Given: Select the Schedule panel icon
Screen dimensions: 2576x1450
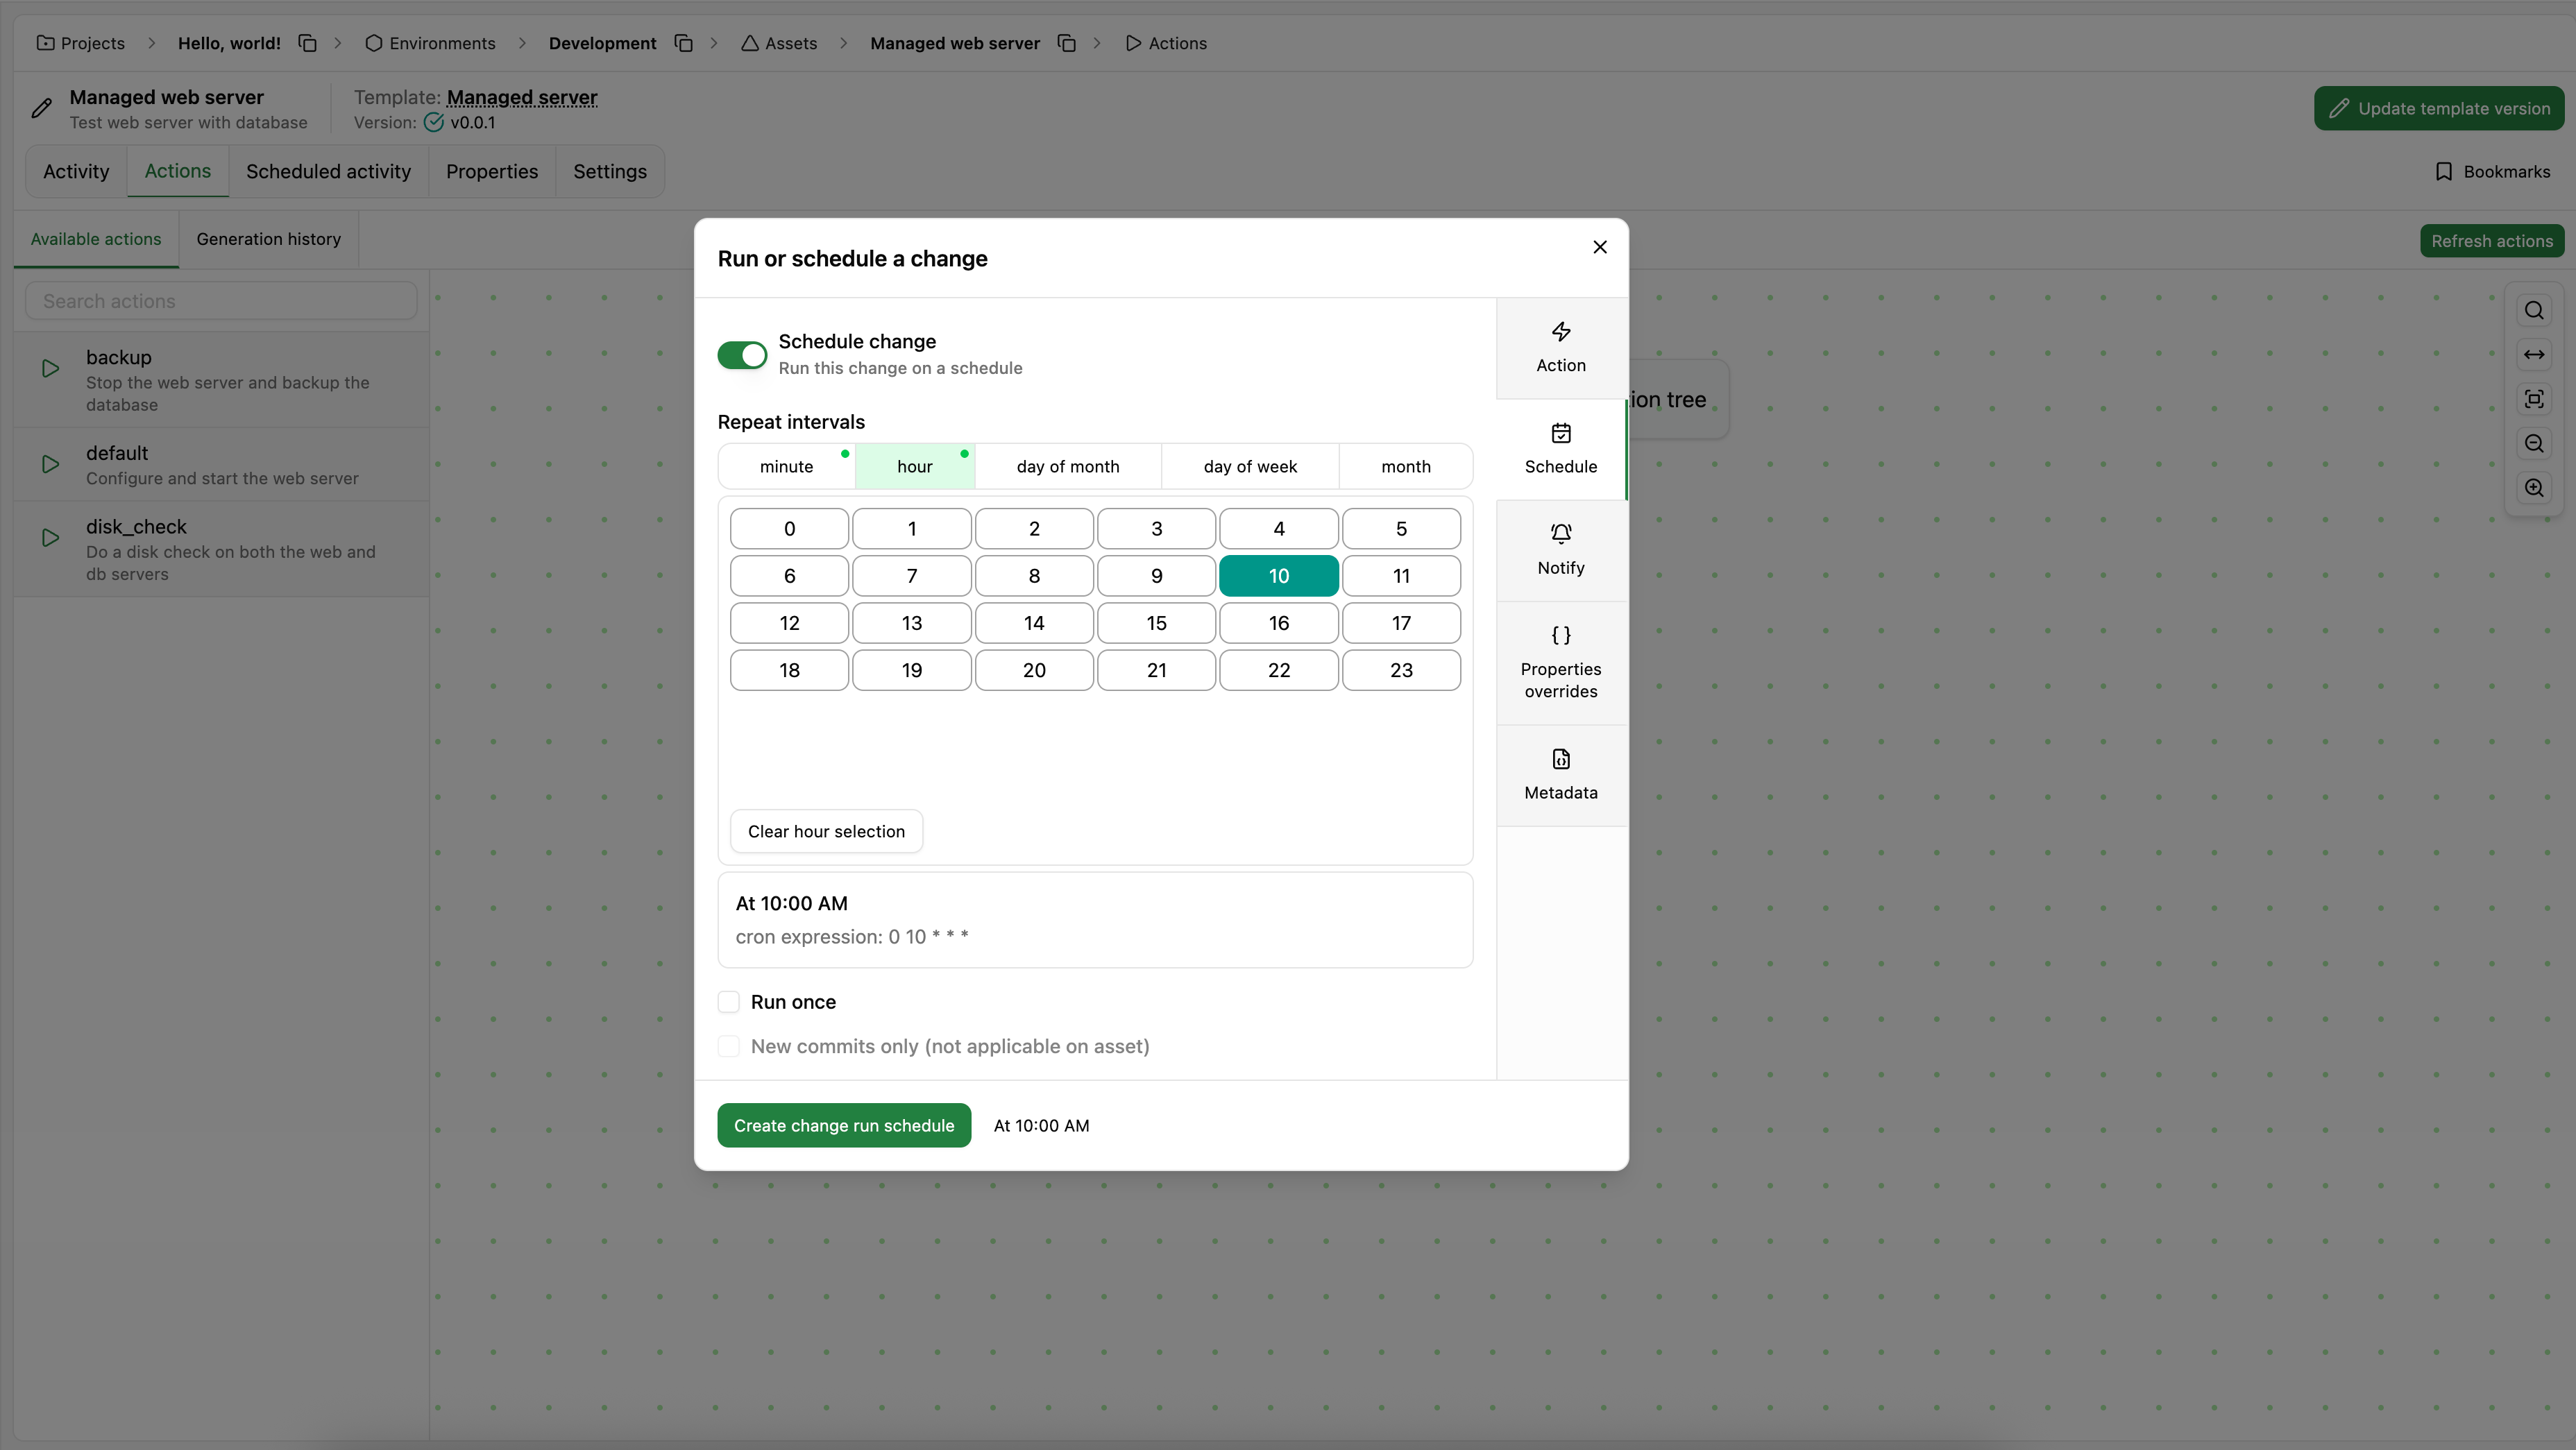Looking at the screenshot, I should [x=1560, y=449].
